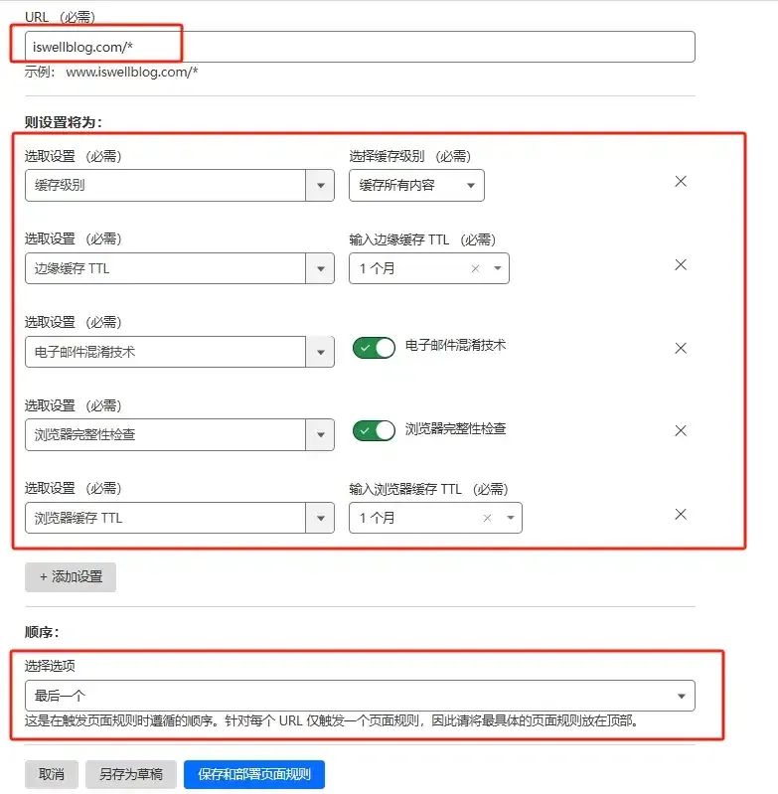Click the 输入边缘缓存 TTL (必需) label
The height and width of the screenshot is (794, 778).
(x=422, y=239)
